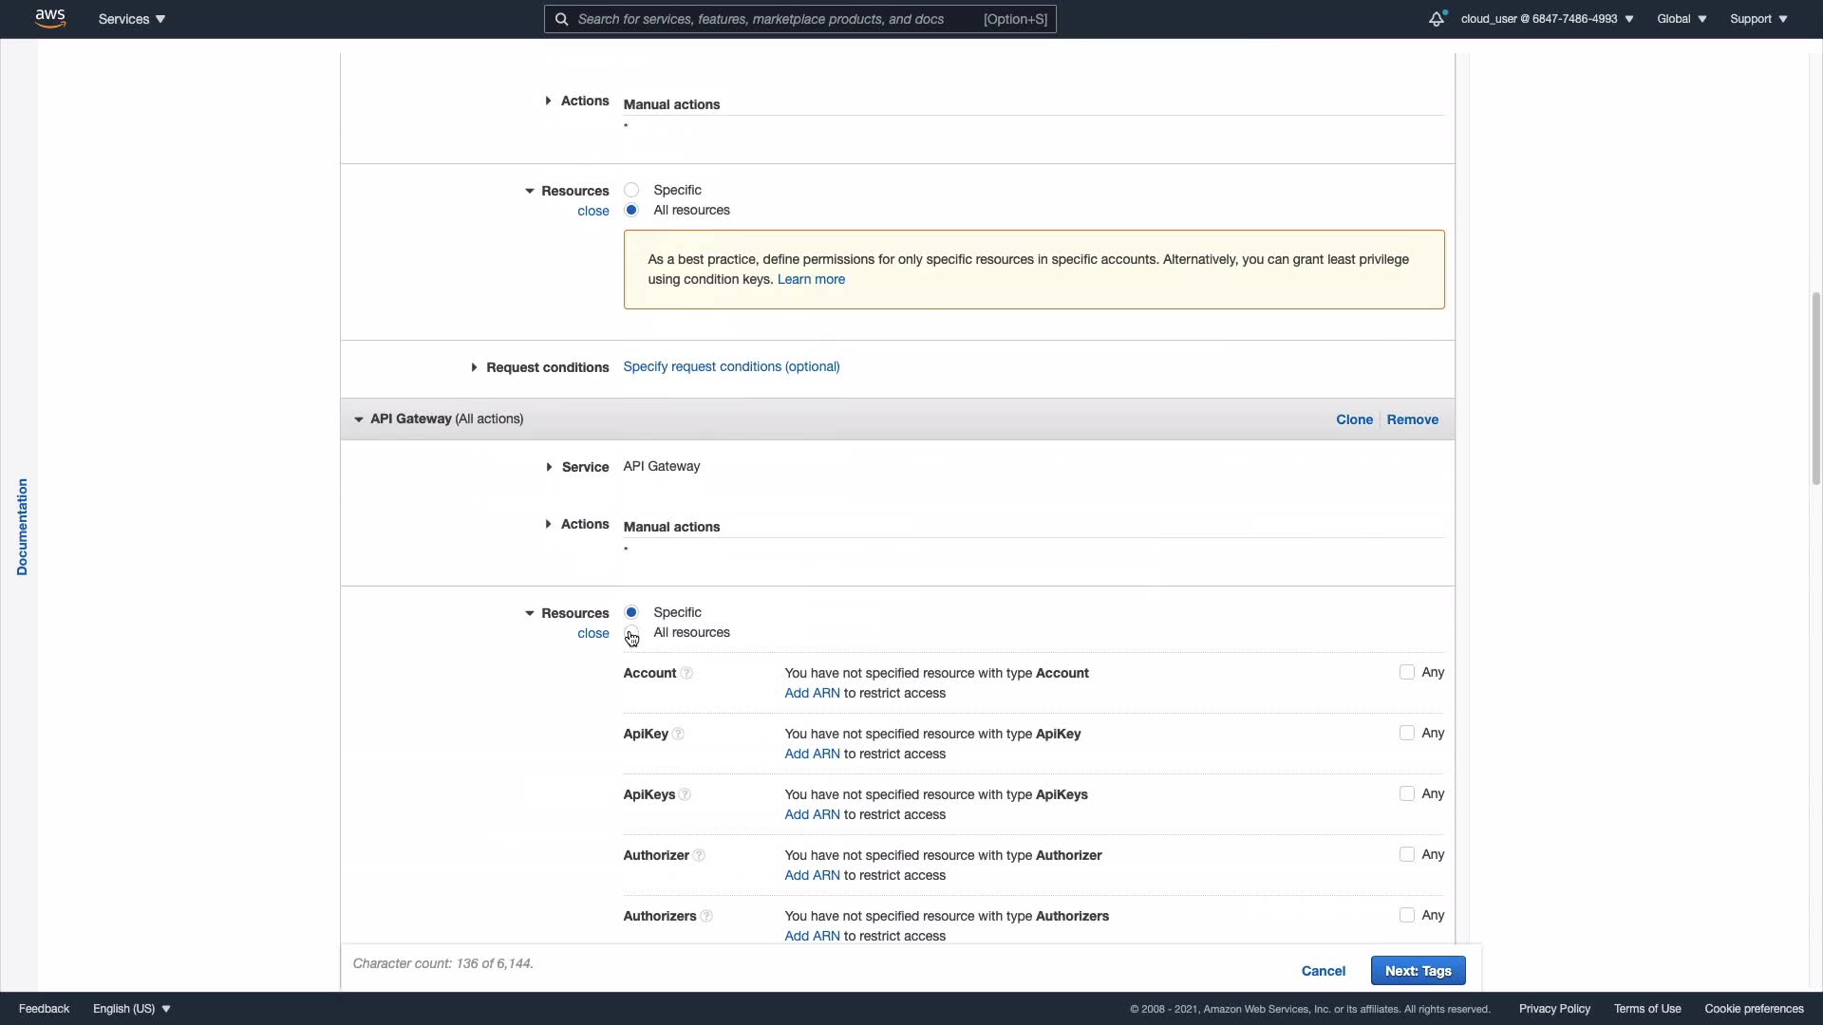Click the services search input field
Screen dimensions: 1823x1025
779,19
